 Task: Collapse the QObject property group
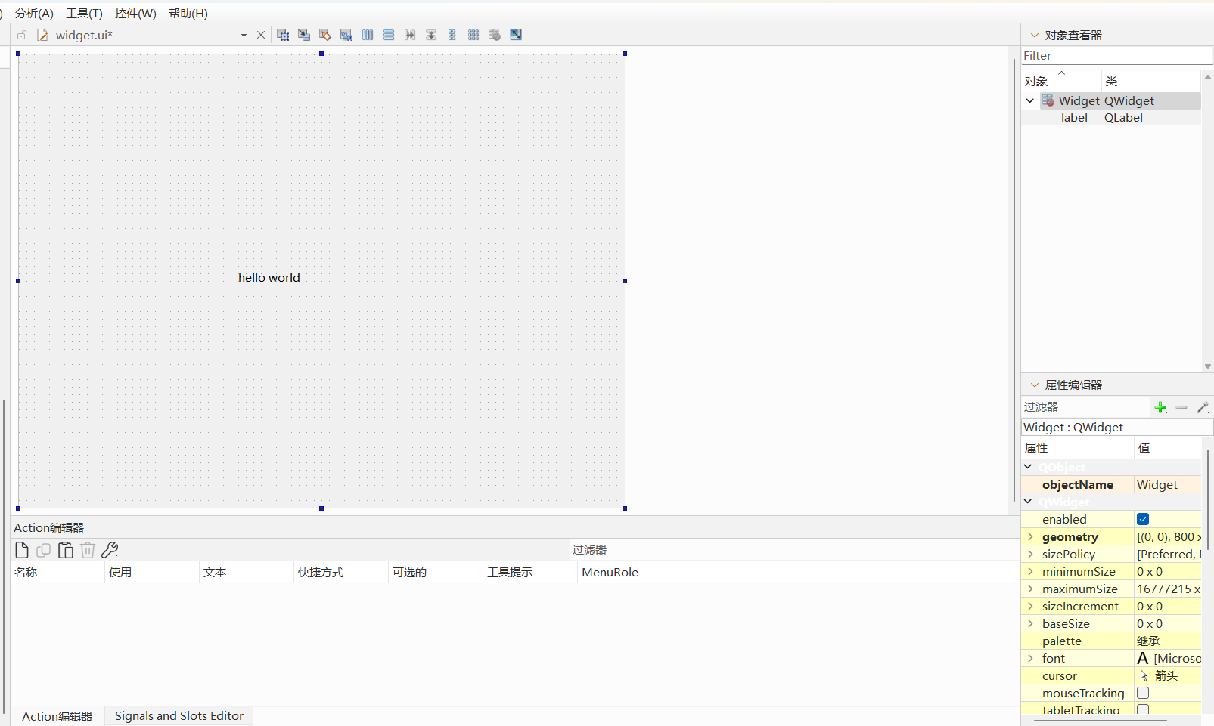(x=1028, y=467)
